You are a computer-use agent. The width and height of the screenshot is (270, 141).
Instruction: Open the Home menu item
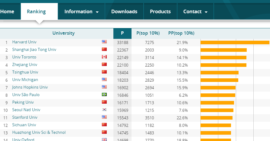(x=7, y=11)
